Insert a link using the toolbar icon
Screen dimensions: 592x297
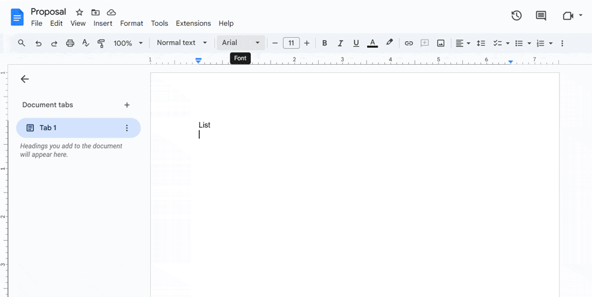click(x=409, y=43)
